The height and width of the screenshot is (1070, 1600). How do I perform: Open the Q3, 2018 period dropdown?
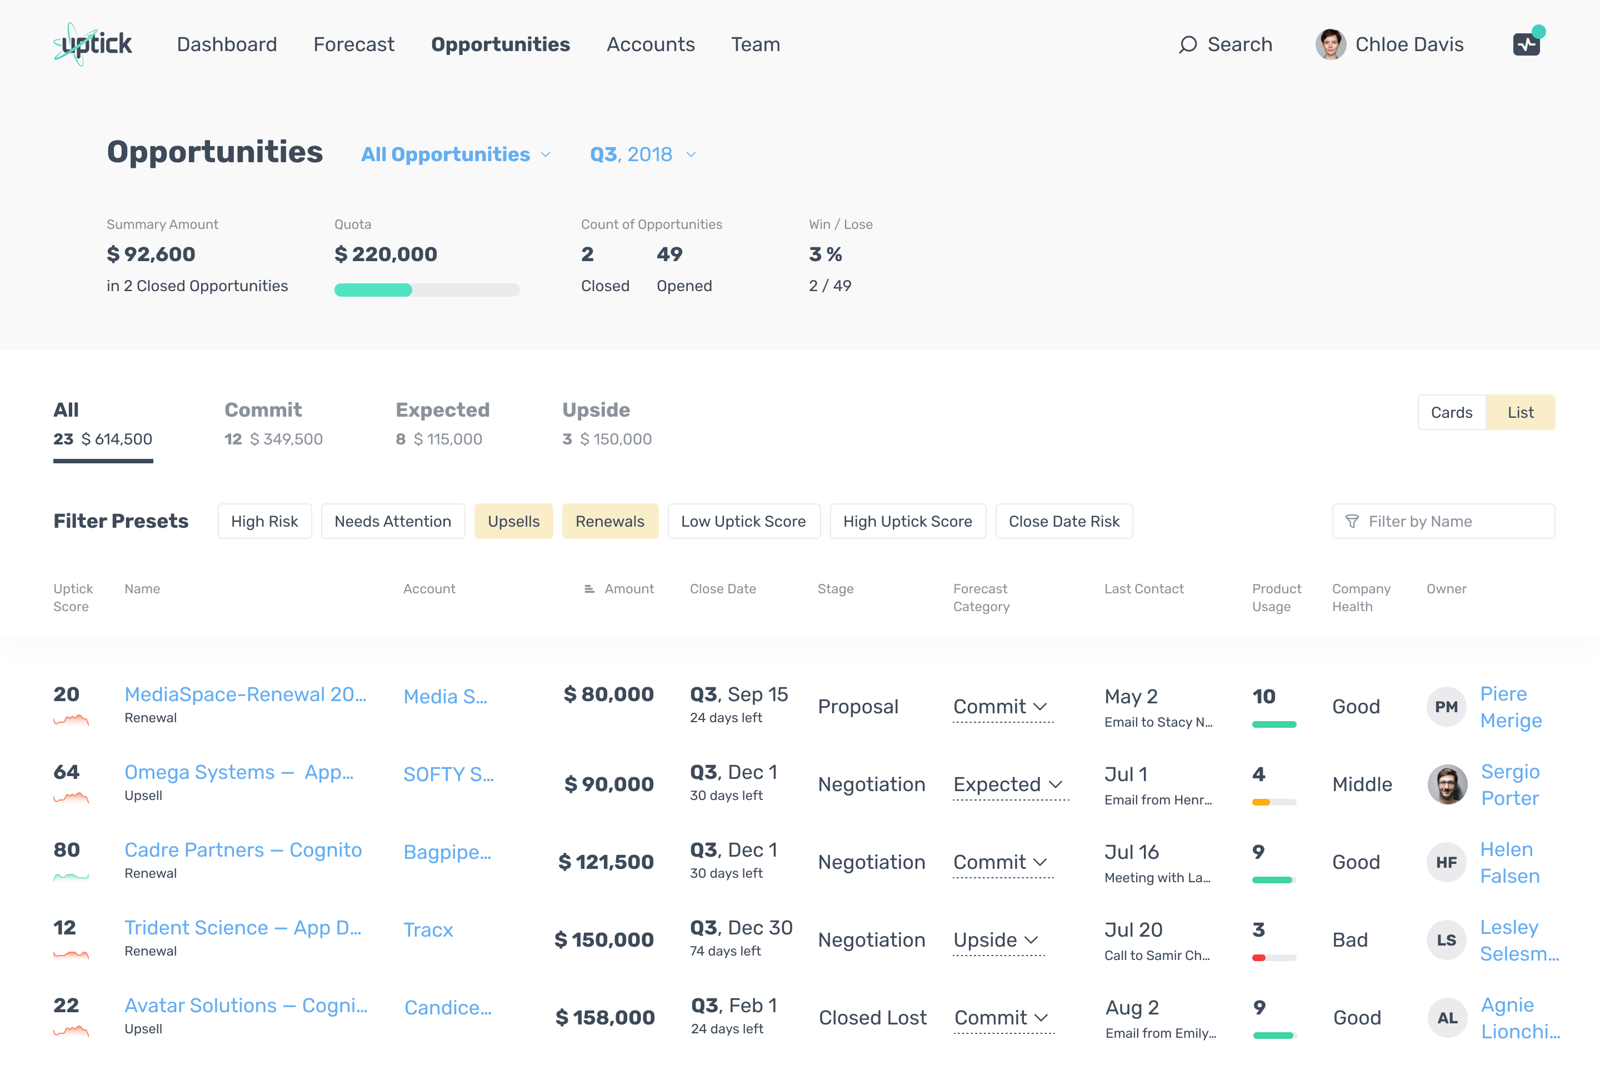coord(643,154)
